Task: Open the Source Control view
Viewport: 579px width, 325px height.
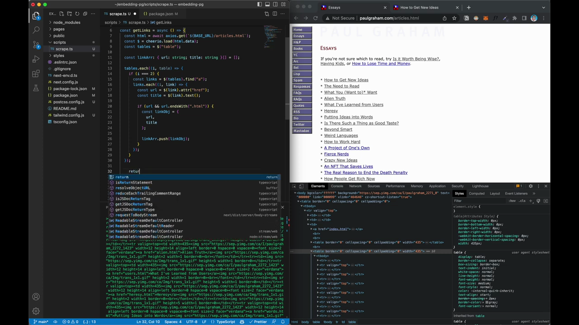Action: (x=36, y=45)
